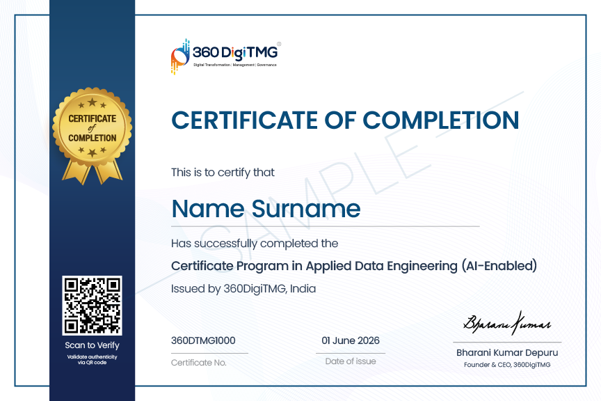
Task: Click the 'Name Surname' recipient name
Action: point(266,209)
